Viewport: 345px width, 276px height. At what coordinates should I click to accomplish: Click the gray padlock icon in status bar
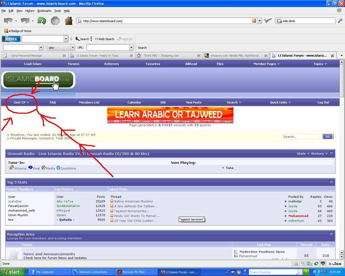296,264
